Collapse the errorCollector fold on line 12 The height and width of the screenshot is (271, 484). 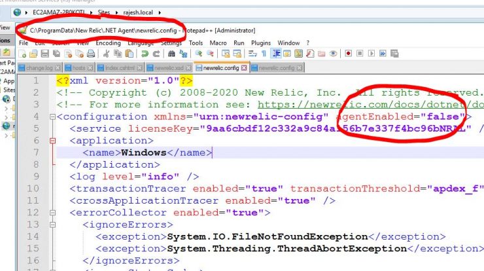point(52,213)
